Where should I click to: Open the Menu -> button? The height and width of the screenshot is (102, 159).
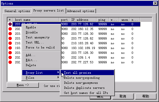(23, 85)
